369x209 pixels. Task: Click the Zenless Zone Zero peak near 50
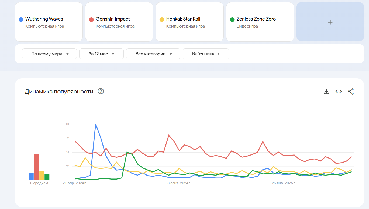(x=127, y=152)
